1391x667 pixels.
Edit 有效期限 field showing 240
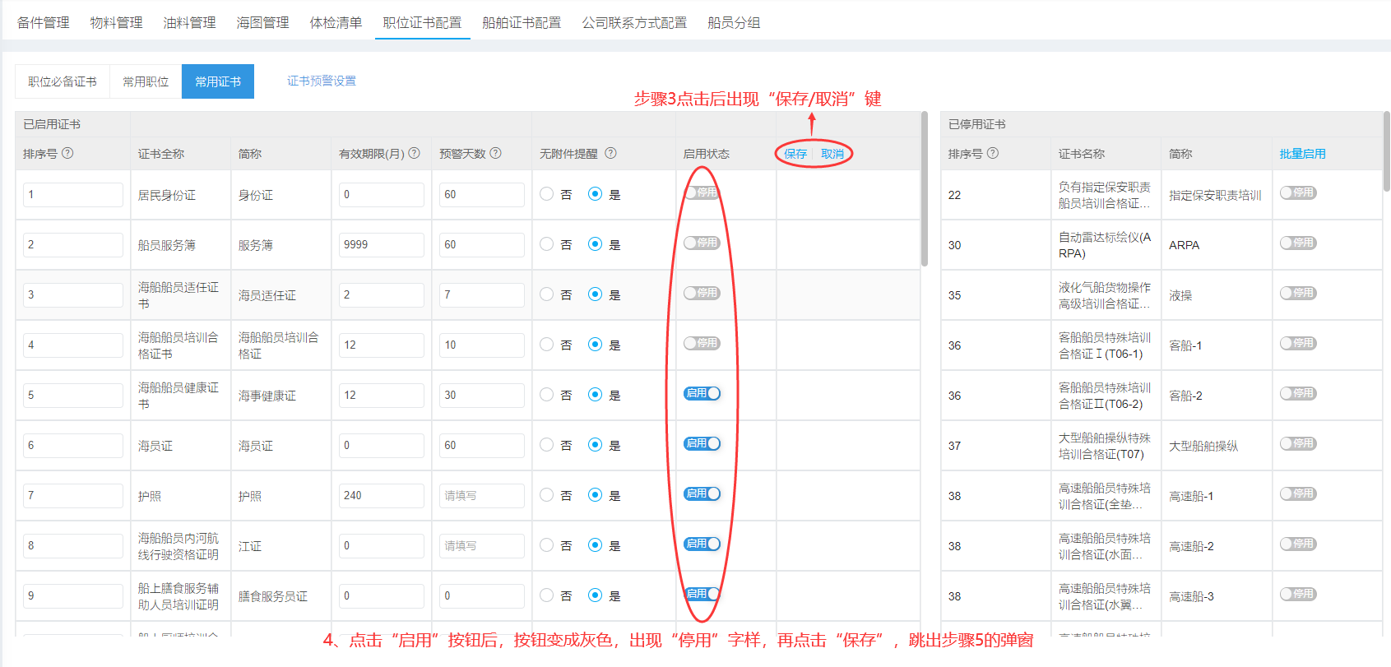pos(382,496)
